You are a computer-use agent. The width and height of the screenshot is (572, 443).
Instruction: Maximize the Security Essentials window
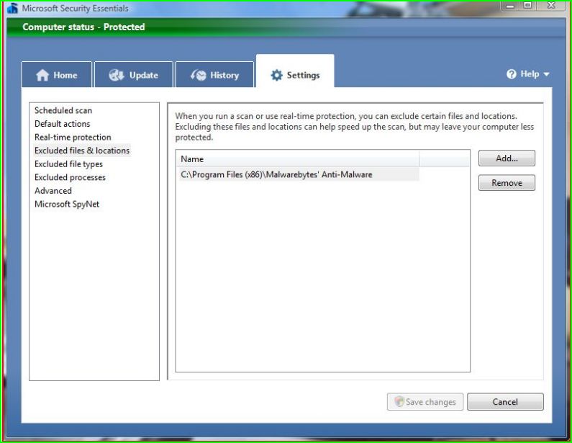527,6
